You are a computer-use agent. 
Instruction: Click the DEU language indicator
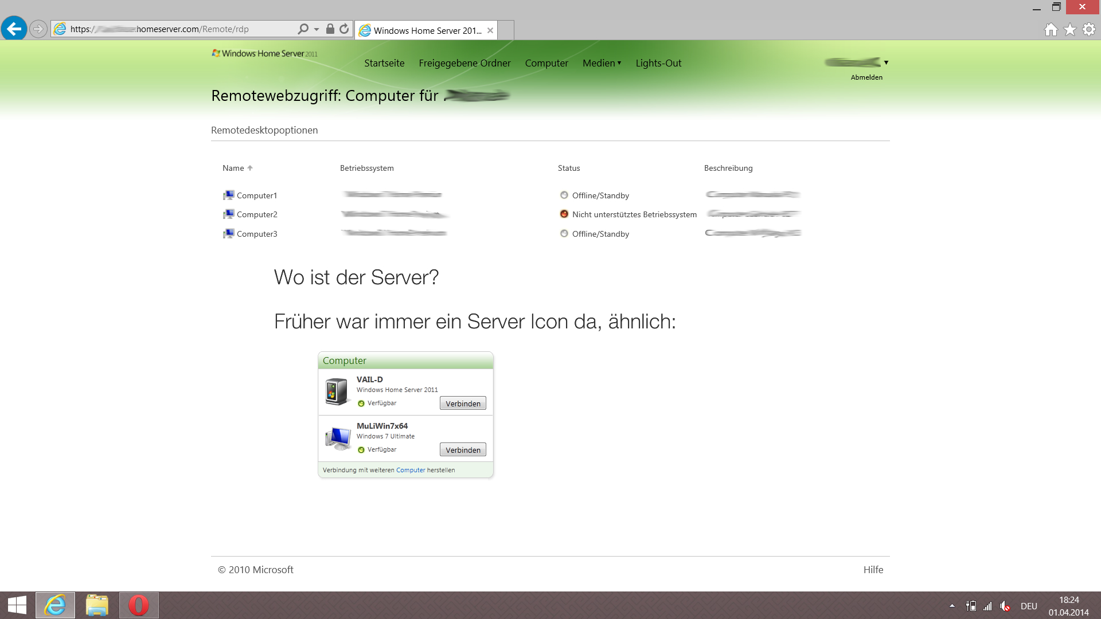click(1029, 606)
